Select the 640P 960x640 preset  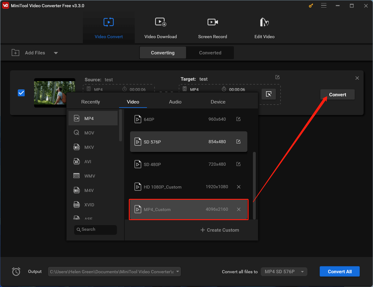189,119
